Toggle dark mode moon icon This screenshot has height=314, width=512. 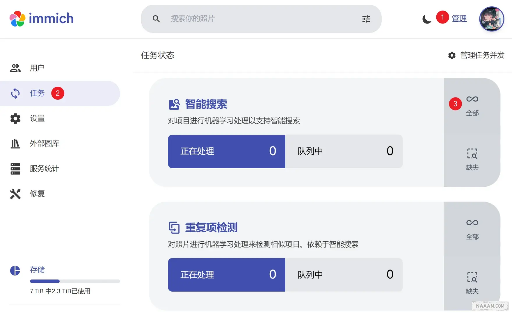click(x=427, y=19)
